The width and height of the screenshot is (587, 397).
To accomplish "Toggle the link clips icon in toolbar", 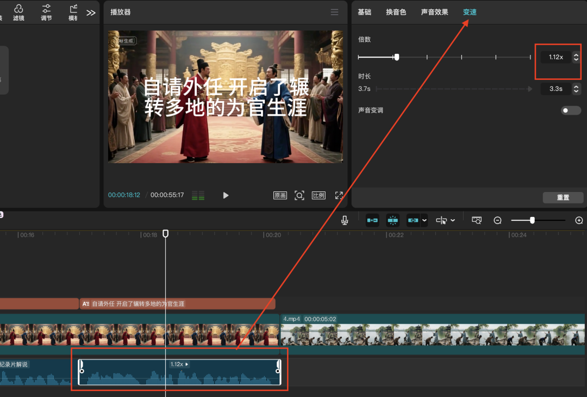I will pyautogui.click(x=413, y=220).
